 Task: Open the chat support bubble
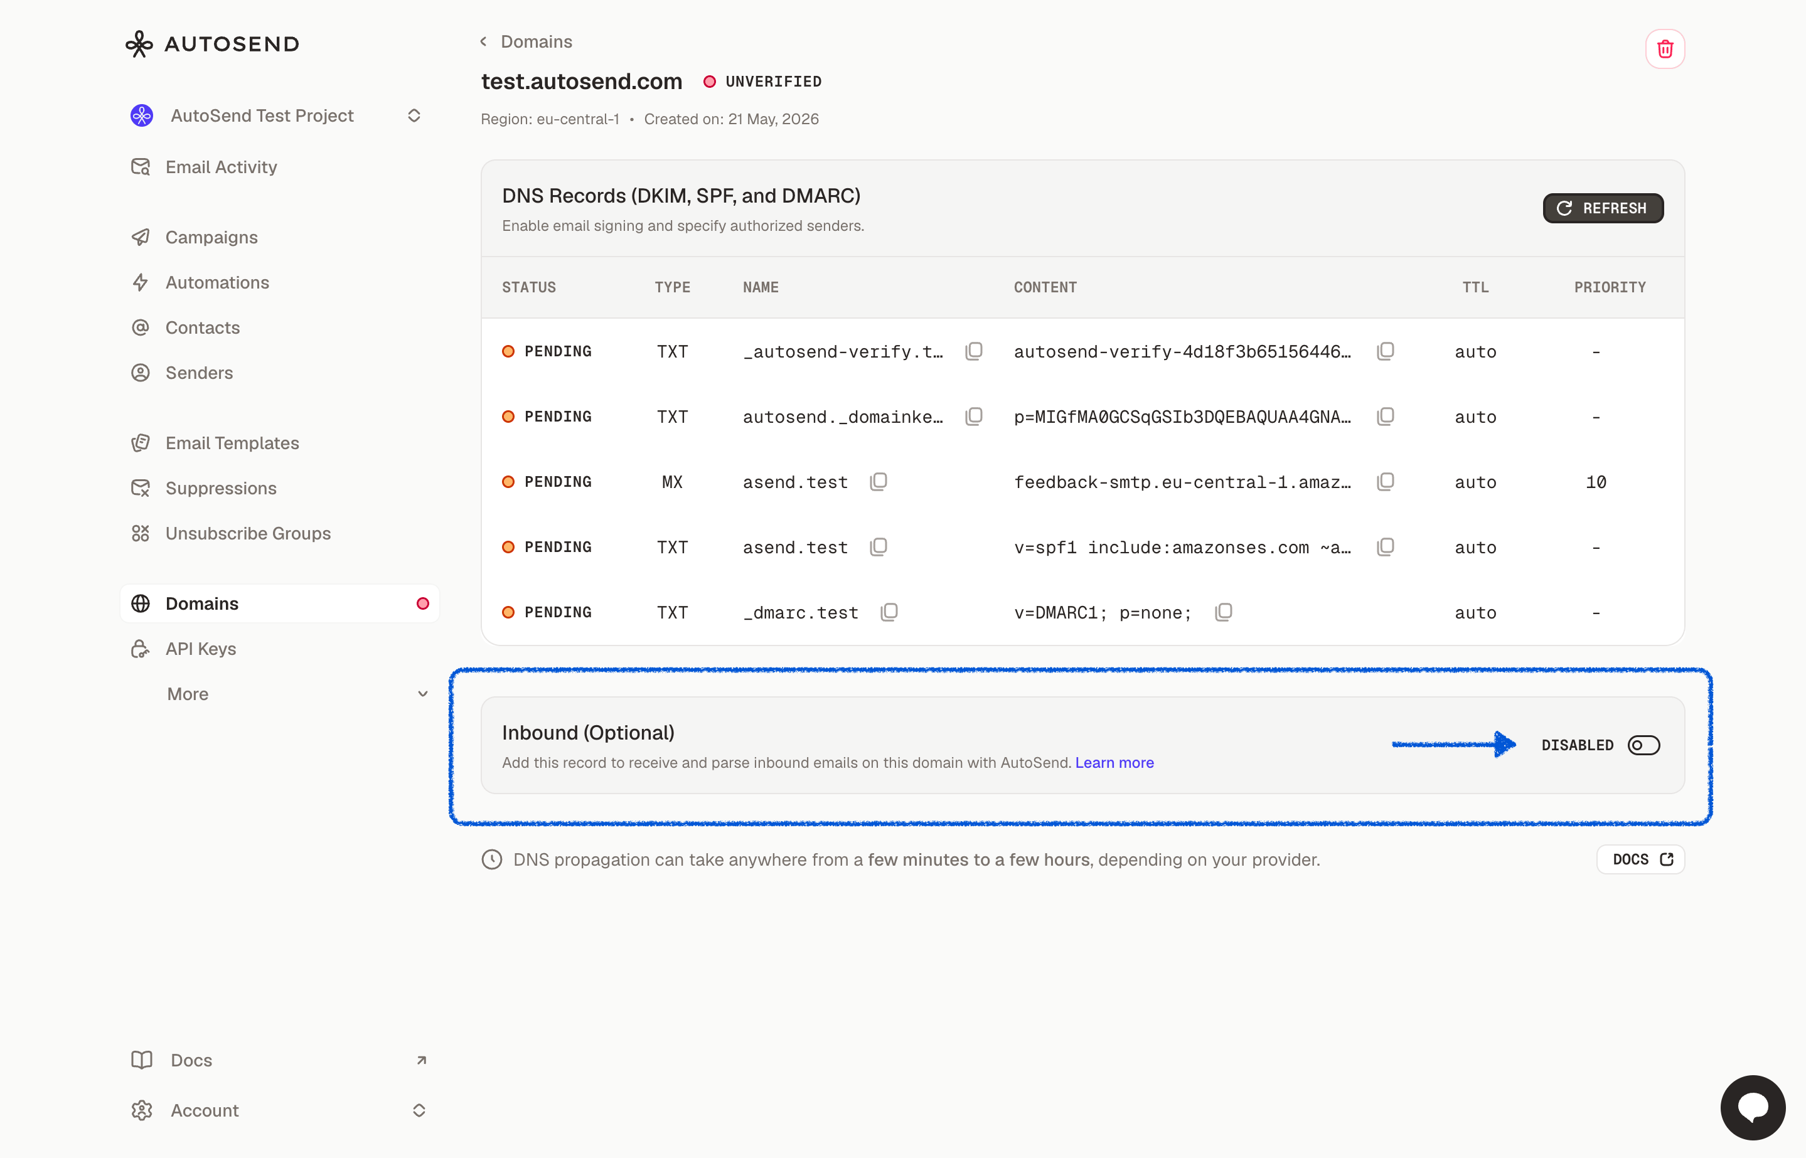(1753, 1108)
